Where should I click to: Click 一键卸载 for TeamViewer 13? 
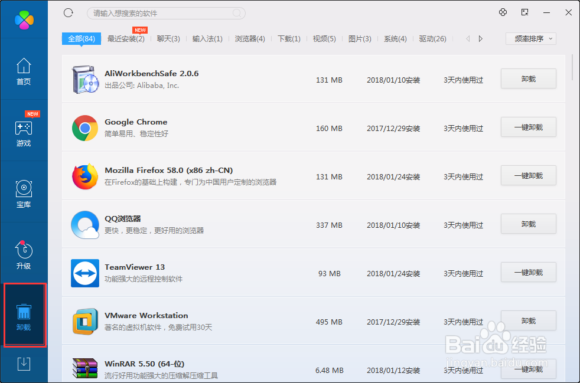tap(529, 273)
